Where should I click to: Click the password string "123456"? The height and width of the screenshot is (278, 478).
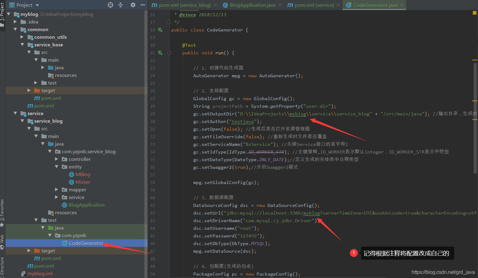[248, 236]
